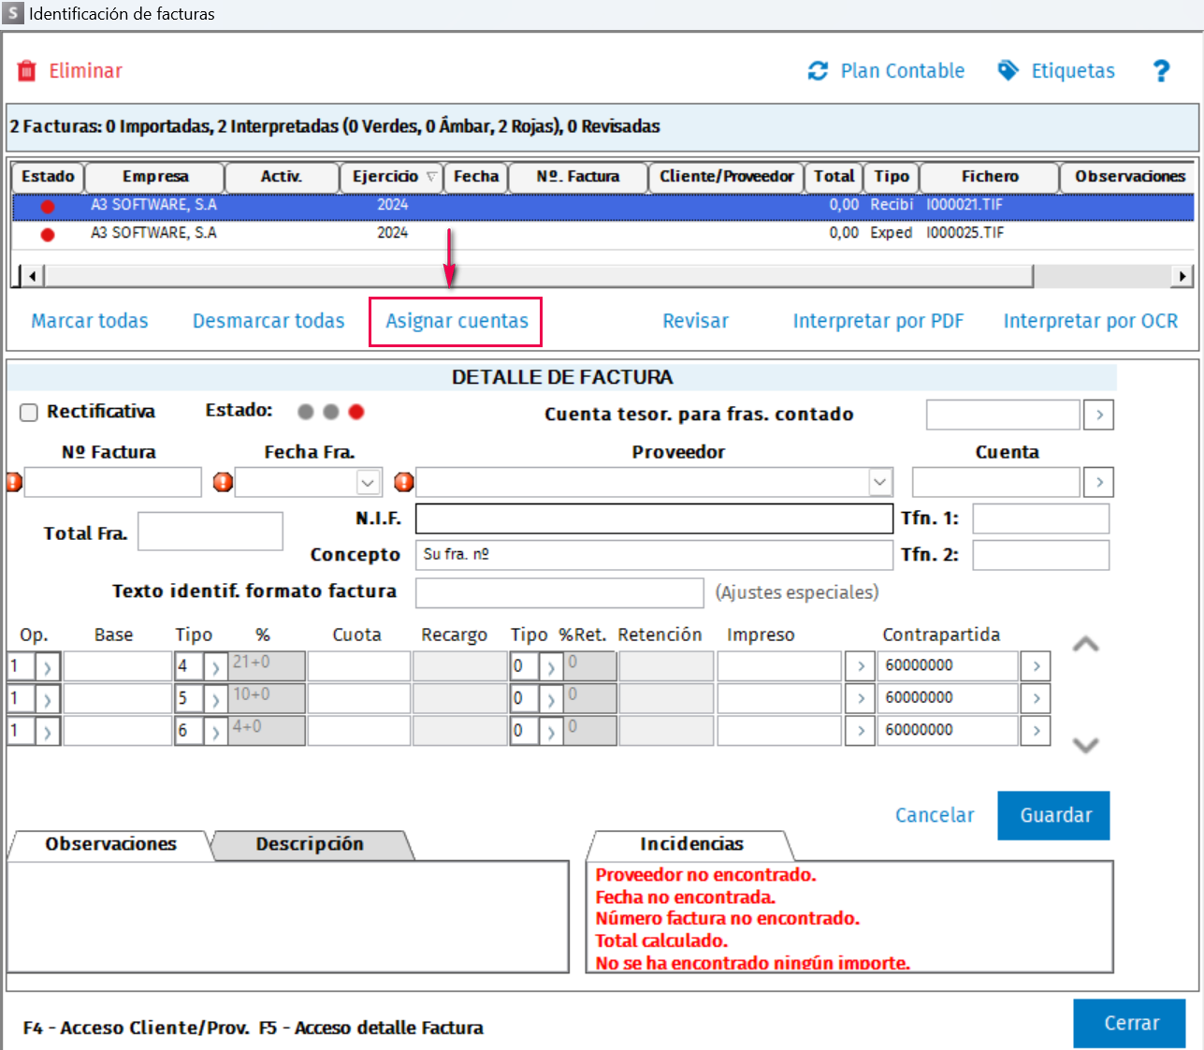Switch to the Descripción tab
The width and height of the screenshot is (1204, 1050).
310,844
